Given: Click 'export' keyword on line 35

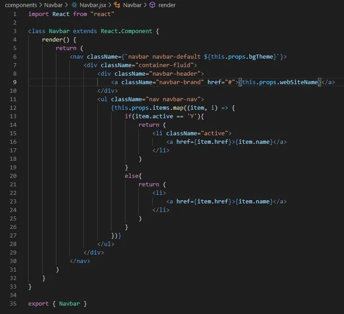Looking at the screenshot, I should 39,304.
